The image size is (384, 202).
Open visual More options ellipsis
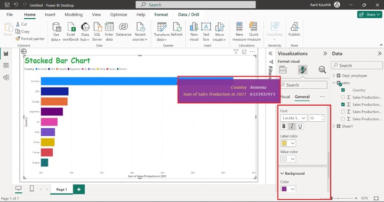click(x=252, y=51)
